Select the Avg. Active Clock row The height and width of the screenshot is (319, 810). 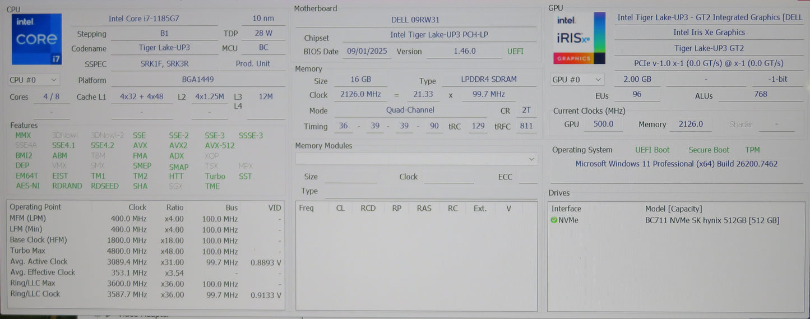[146, 262]
